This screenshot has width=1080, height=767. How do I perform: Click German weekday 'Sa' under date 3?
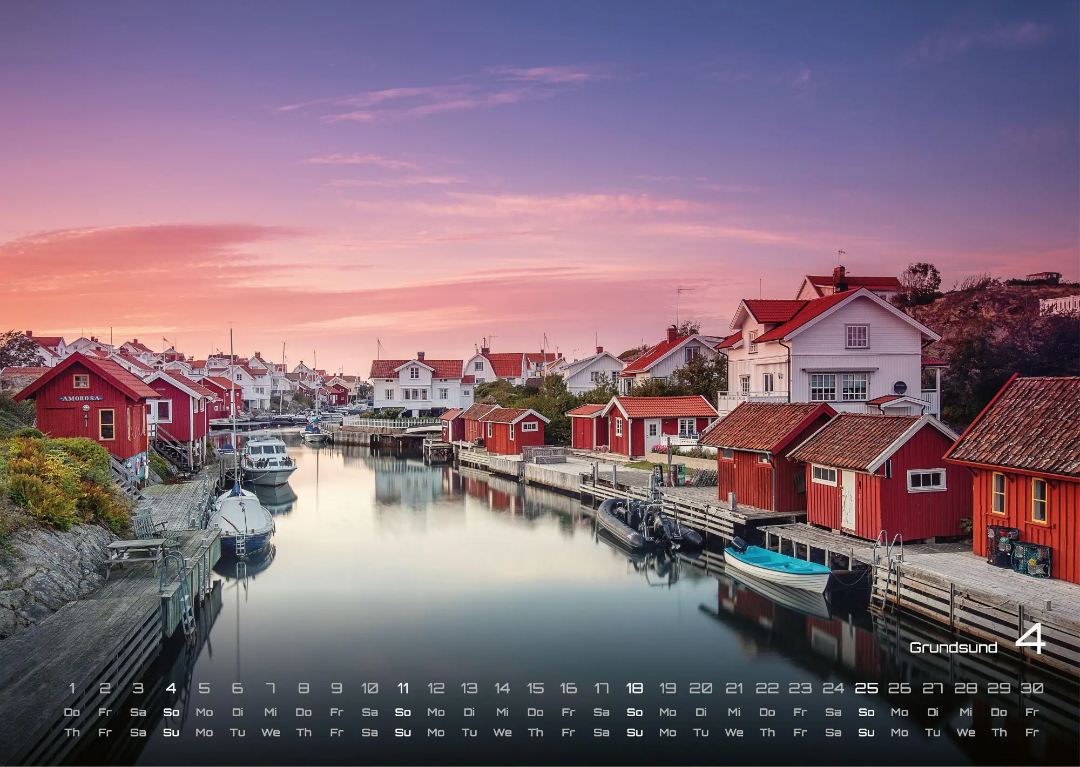[x=138, y=712]
